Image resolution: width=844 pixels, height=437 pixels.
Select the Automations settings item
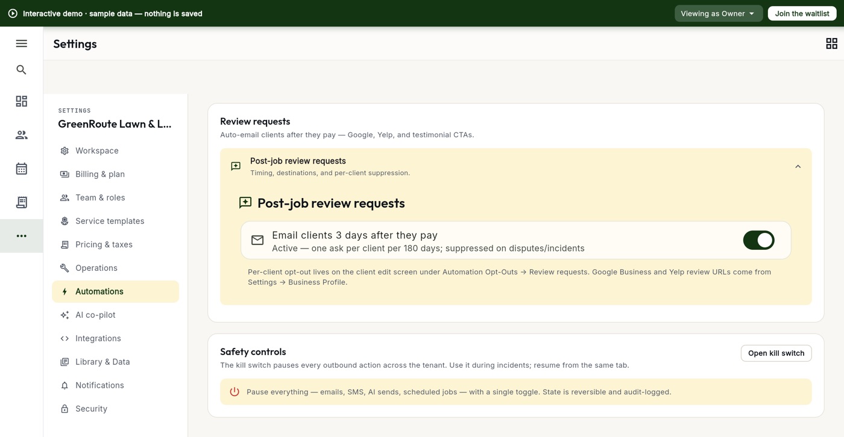click(x=115, y=291)
